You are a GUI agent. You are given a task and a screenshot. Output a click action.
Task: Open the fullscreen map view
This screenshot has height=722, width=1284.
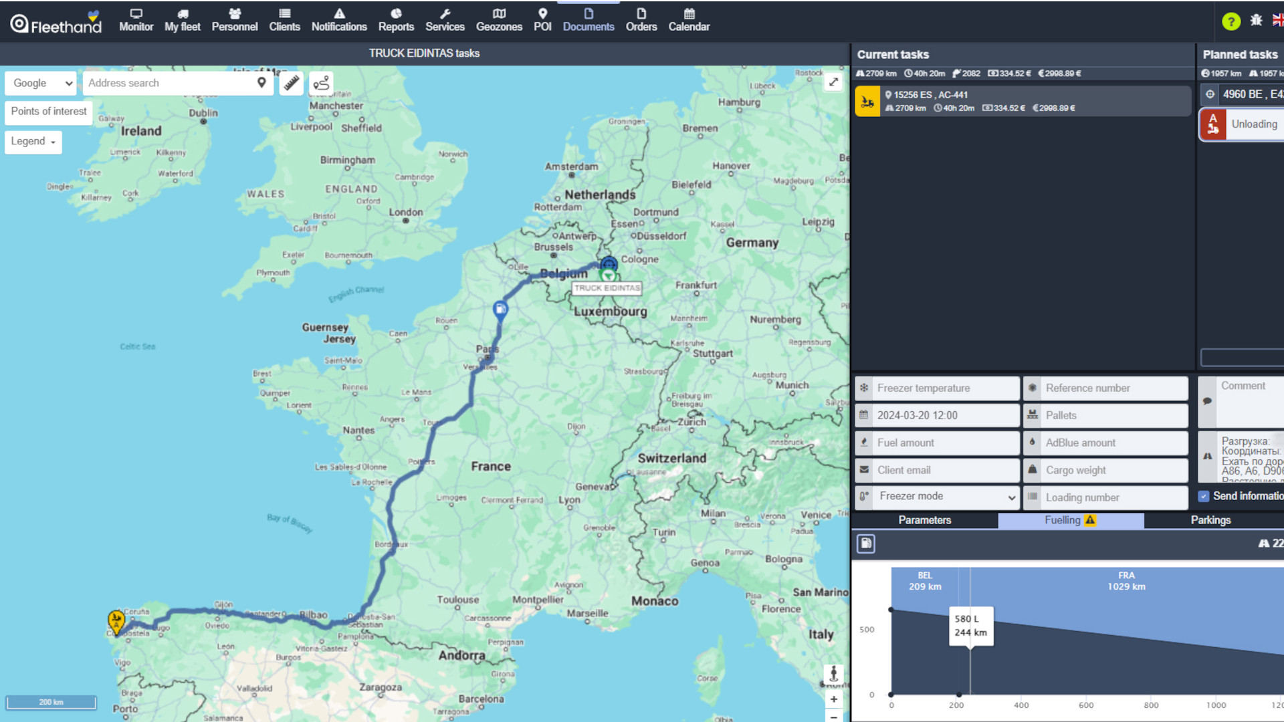pyautogui.click(x=833, y=82)
